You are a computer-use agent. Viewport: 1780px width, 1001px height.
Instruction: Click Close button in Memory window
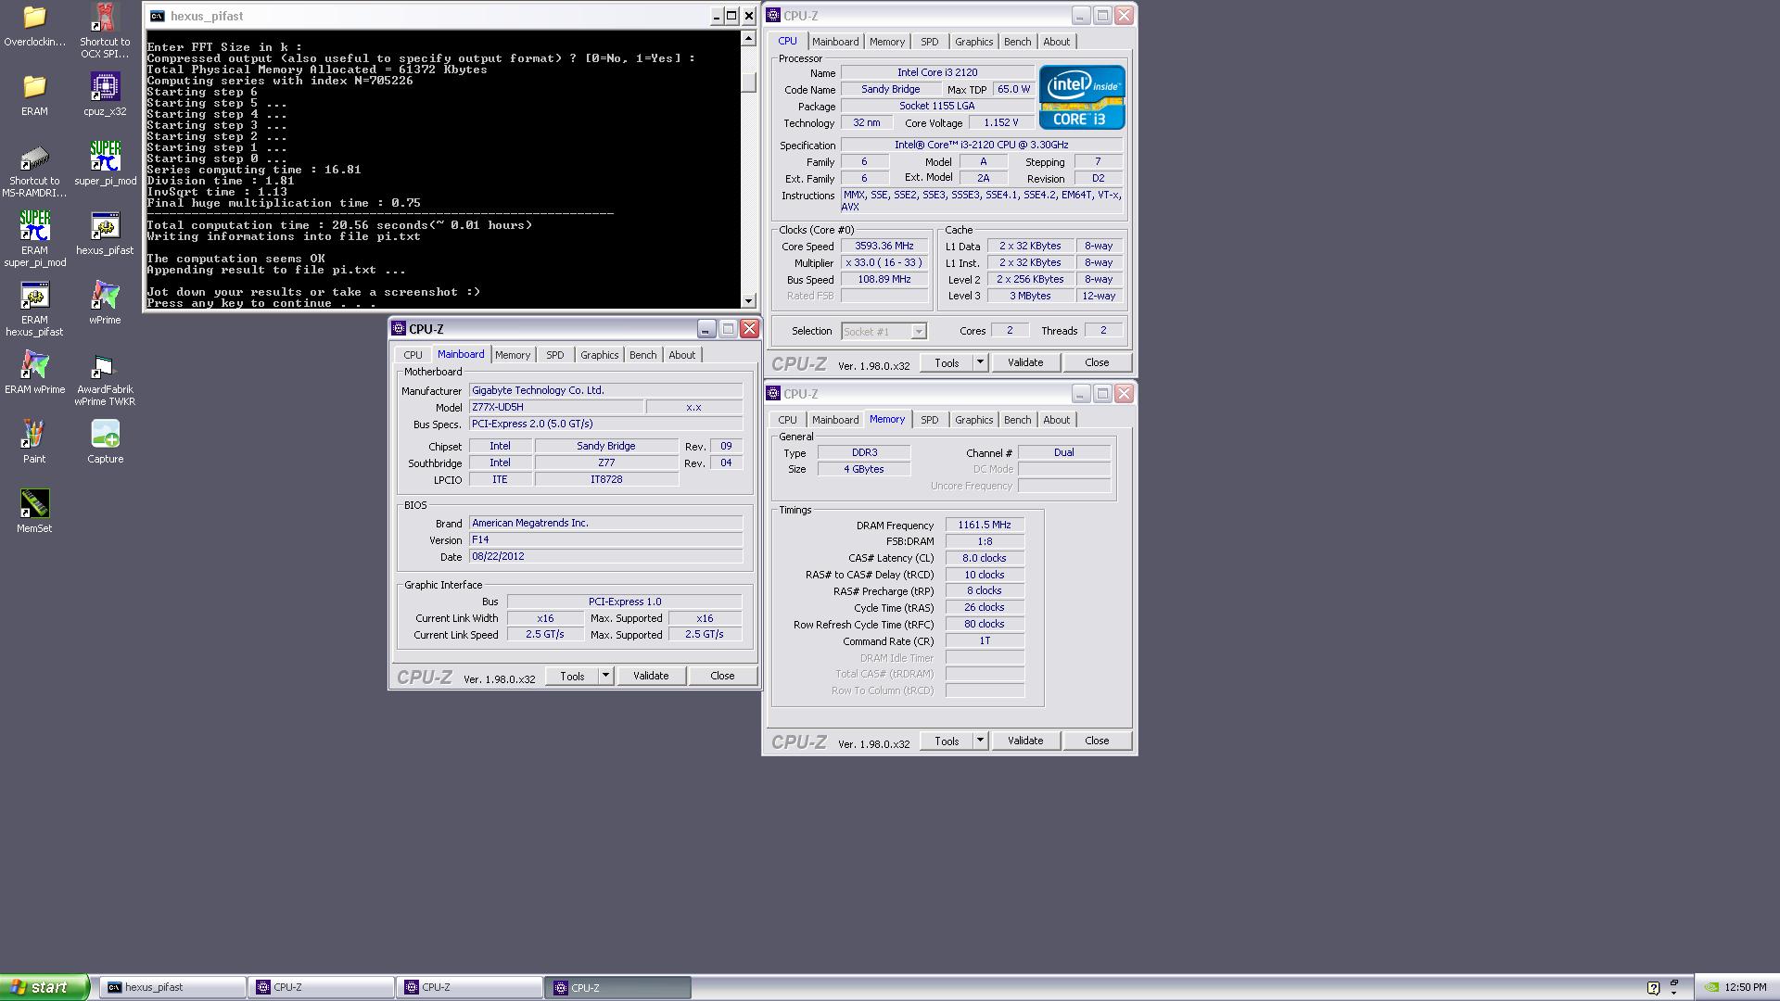pyautogui.click(x=1097, y=741)
